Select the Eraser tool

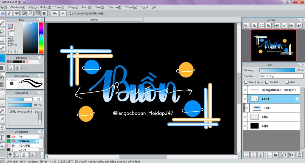click(2, 31)
